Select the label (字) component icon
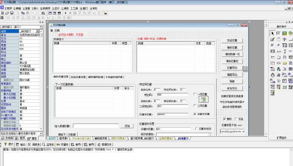Viewport: 293px width, 166px height. [285, 39]
